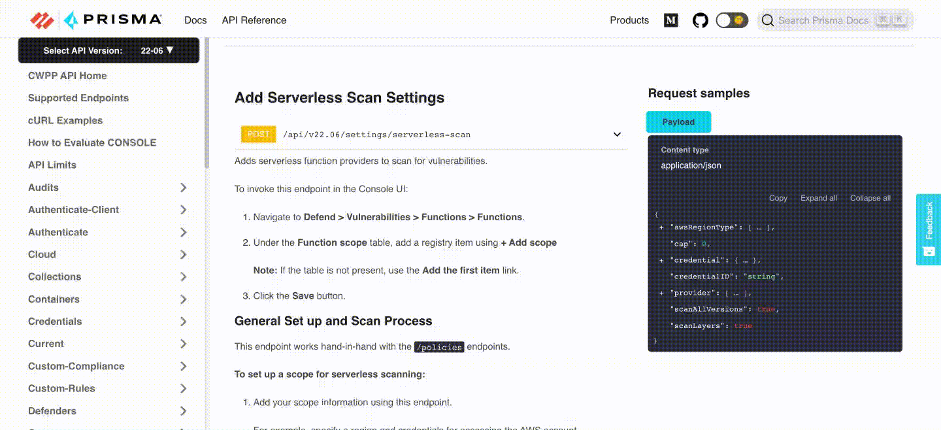Expand the Containers sidebar section
The height and width of the screenshot is (430, 941).
point(108,299)
